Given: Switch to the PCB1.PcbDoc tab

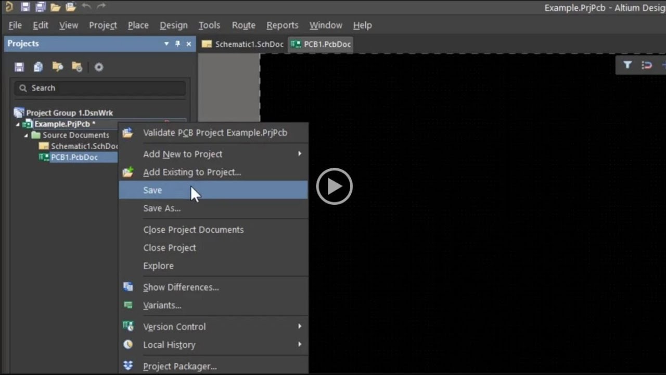Looking at the screenshot, I should (321, 44).
